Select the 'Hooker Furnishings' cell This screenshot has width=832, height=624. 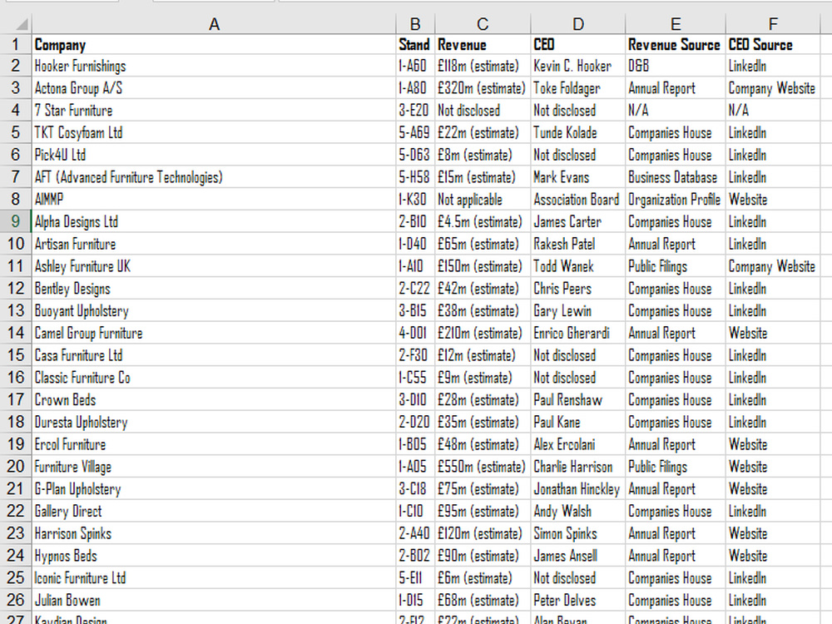click(x=214, y=66)
